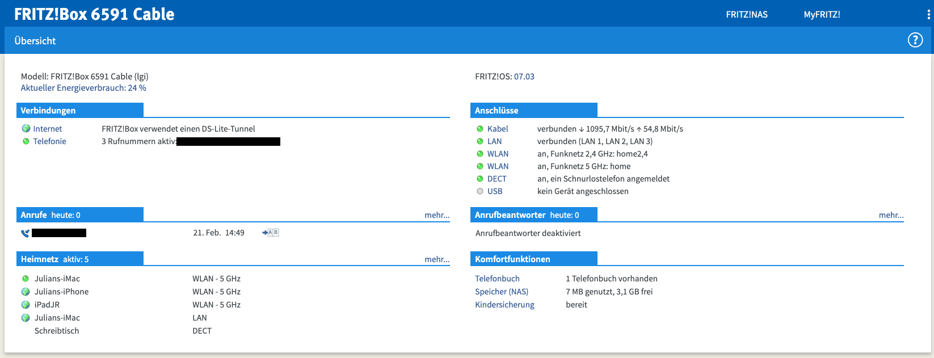Open the FRITZ!NAS menu item
The height and width of the screenshot is (358, 934).
(747, 15)
